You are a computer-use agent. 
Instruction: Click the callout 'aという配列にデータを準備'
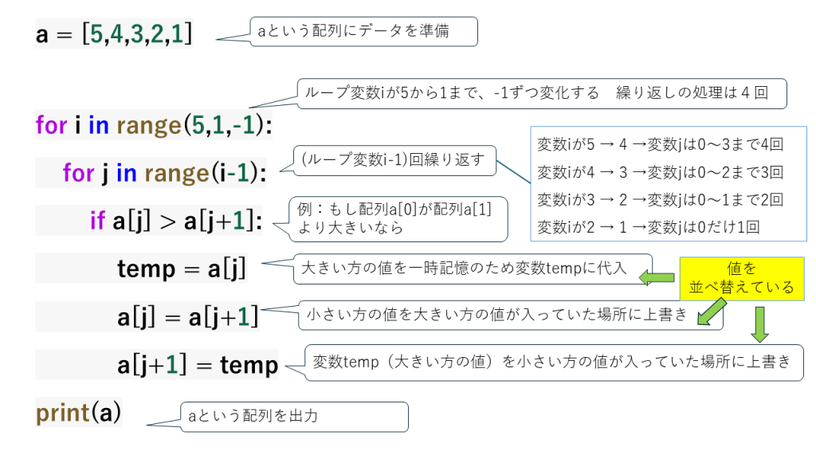point(363,32)
